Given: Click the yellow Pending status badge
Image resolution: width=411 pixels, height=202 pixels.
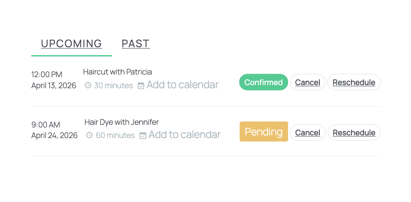Looking at the screenshot, I should [x=263, y=131].
